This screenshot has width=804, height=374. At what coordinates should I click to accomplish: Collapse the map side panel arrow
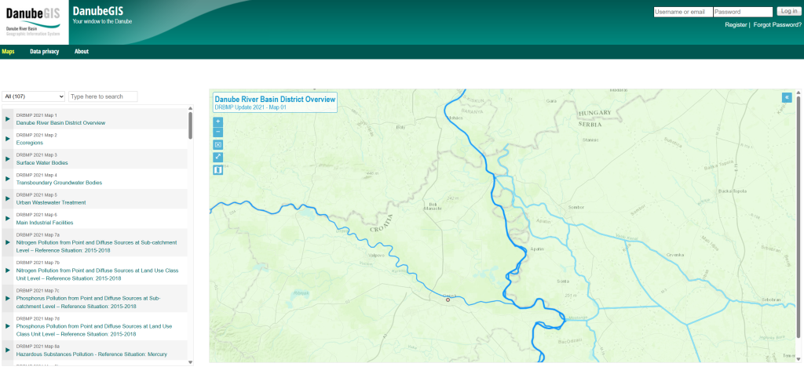pyautogui.click(x=786, y=97)
